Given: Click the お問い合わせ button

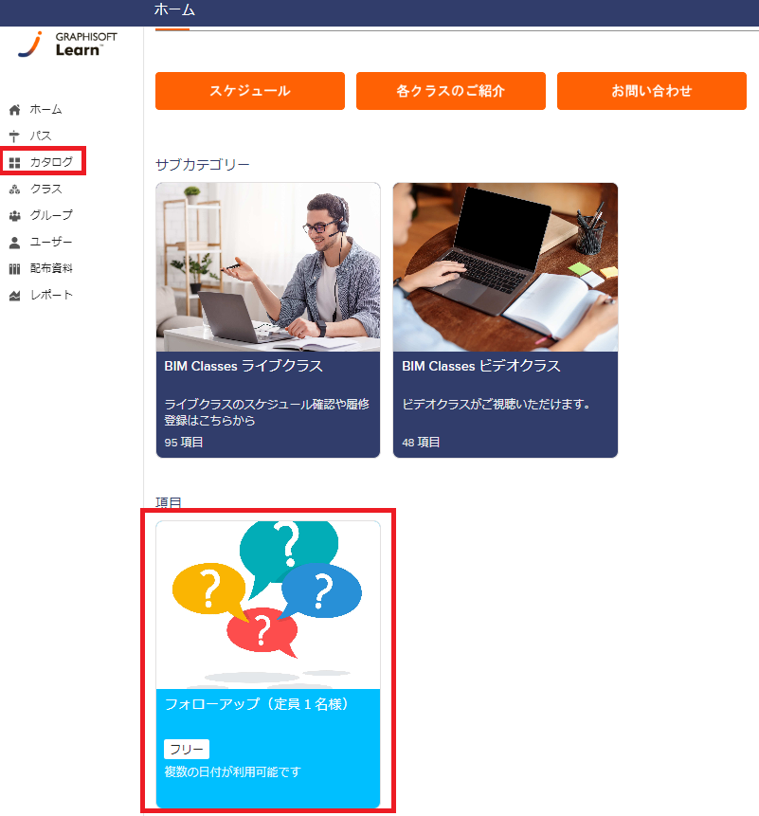Looking at the screenshot, I should 652,91.
